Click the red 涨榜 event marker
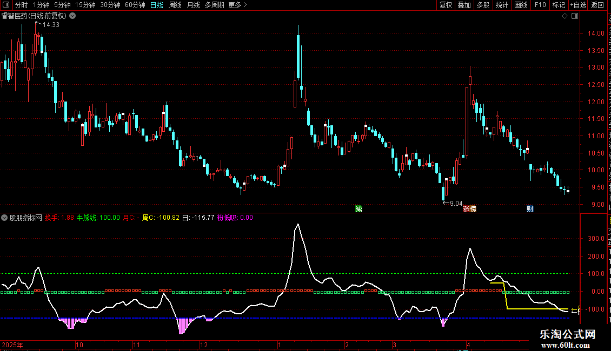This screenshot has height=351, width=611. pos(469,209)
